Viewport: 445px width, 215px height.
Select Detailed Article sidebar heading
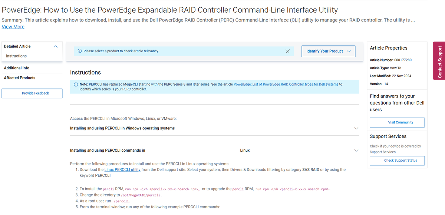tap(17, 46)
